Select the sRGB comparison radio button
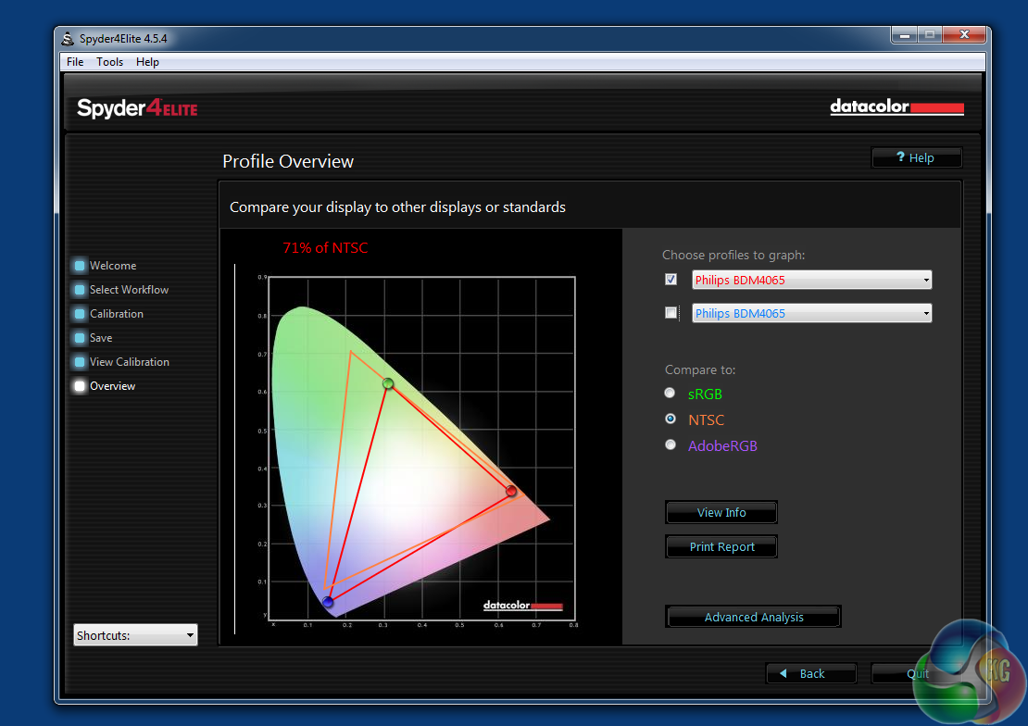The height and width of the screenshot is (726, 1028). click(671, 394)
